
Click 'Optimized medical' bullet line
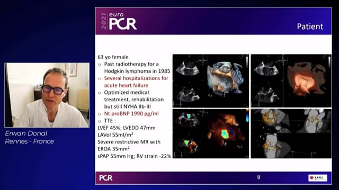point(127,92)
